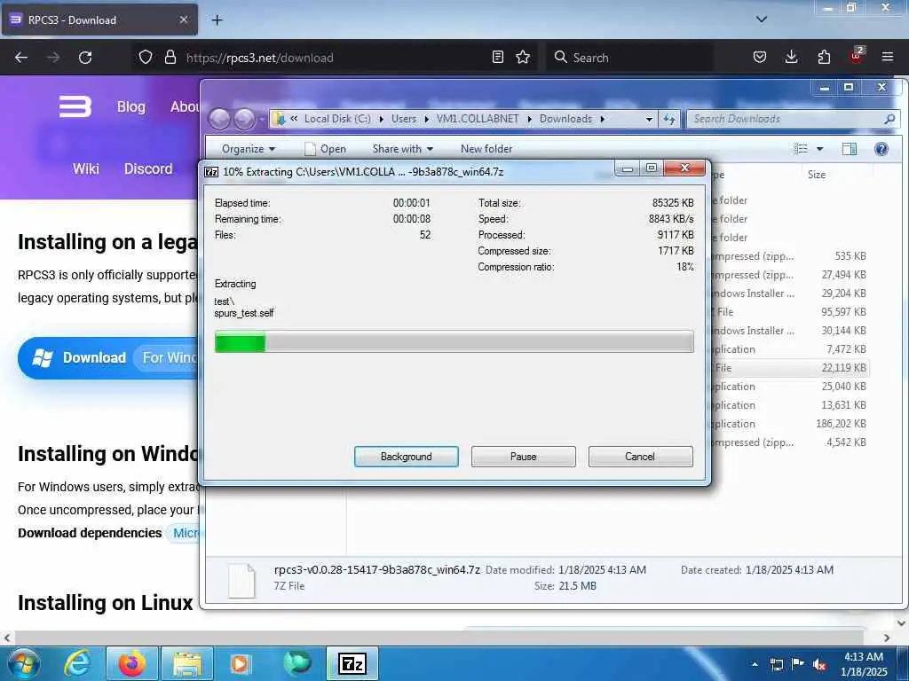Show hidden tray icons arrow
The height and width of the screenshot is (681, 909).
[x=755, y=663]
